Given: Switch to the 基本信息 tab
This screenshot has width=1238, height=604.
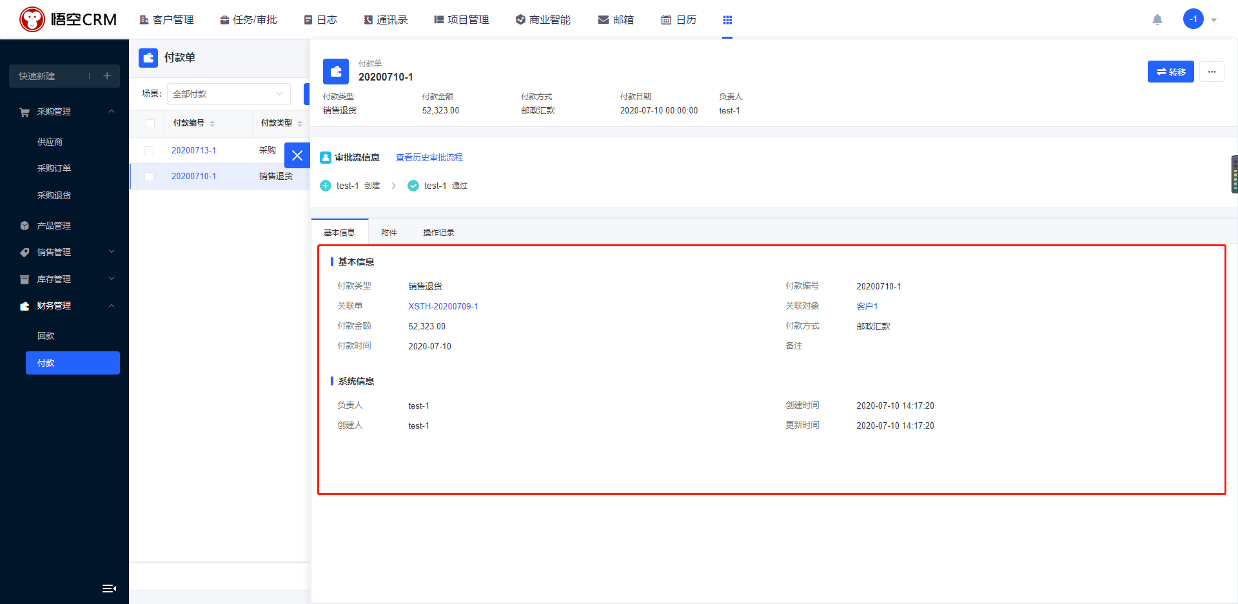Looking at the screenshot, I should 339,232.
